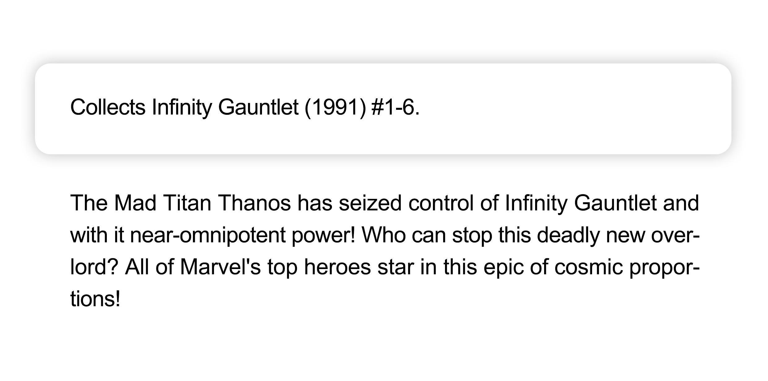The image size is (768, 381).
Task: Click the final word "tions!" on the last line
Action: 95,300
